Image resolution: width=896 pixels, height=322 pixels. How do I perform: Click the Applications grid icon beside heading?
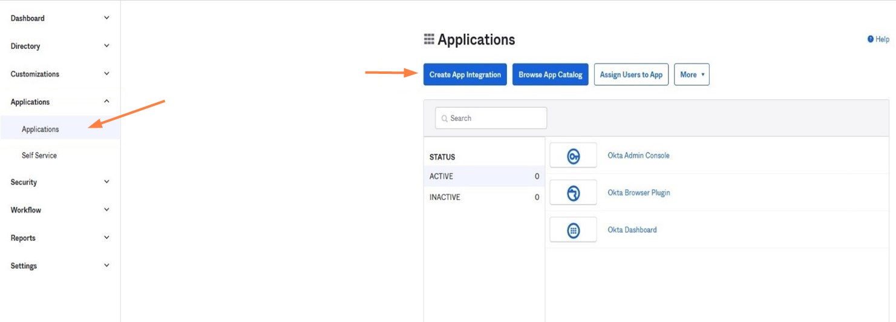coord(429,40)
